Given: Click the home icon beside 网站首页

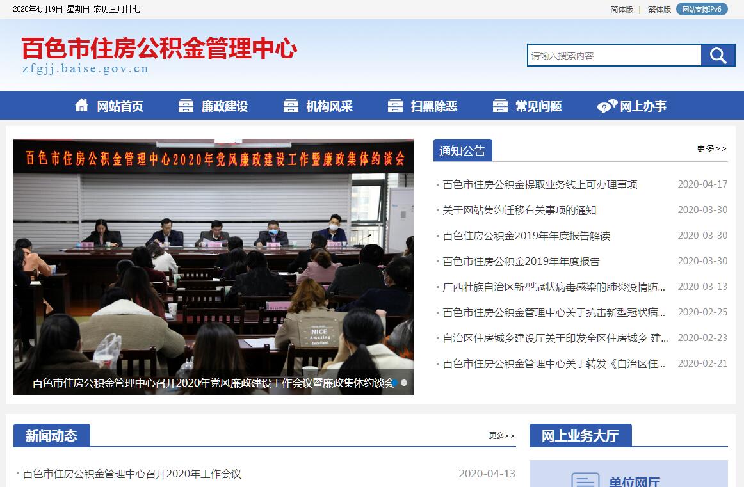Looking at the screenshot, I should [81, 106].
